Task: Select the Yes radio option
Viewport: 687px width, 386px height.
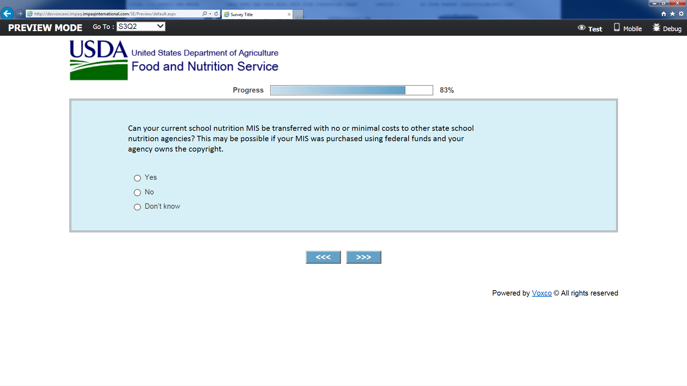Action: point(137,178)
